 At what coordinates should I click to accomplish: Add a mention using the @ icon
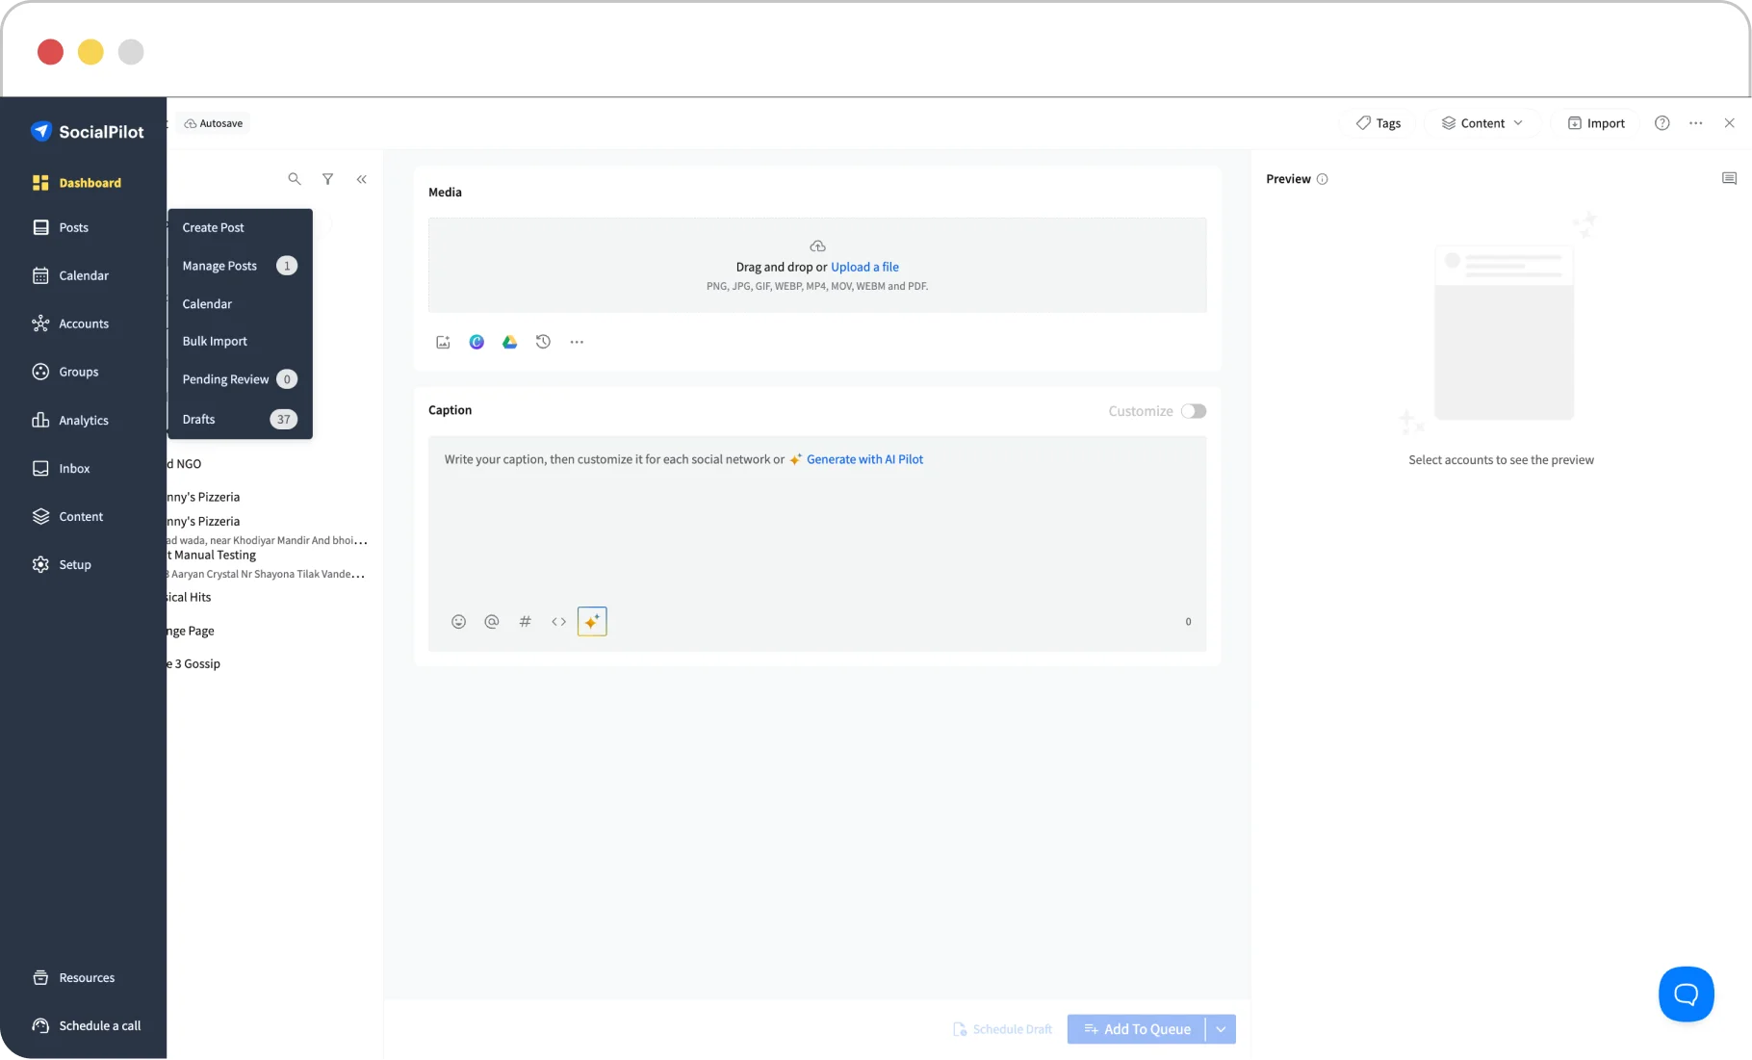[492, 621]
